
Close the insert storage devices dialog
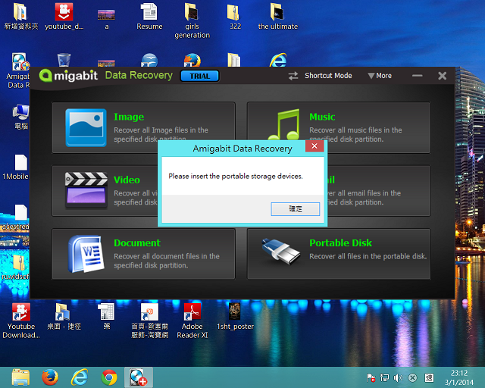pos(314,146)
